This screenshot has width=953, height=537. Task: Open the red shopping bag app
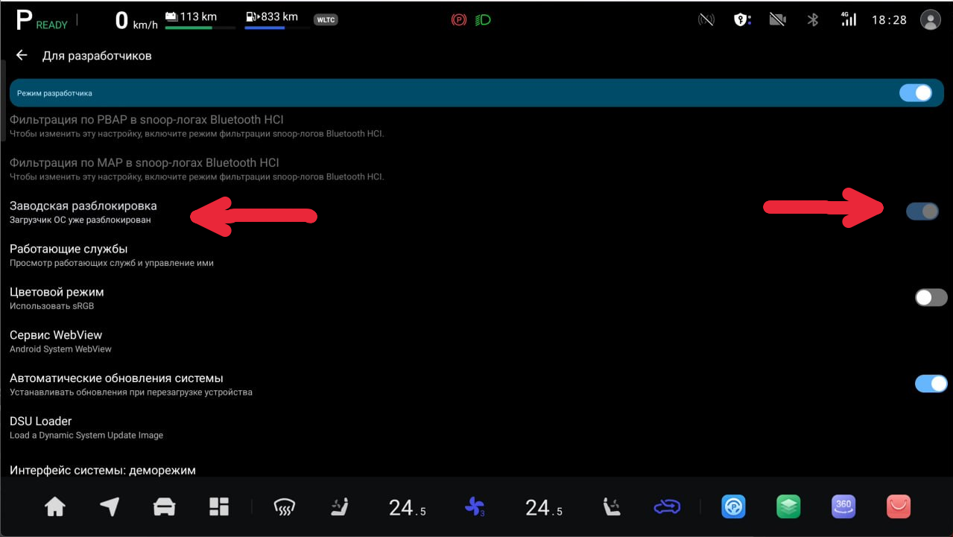pos(899,507)
